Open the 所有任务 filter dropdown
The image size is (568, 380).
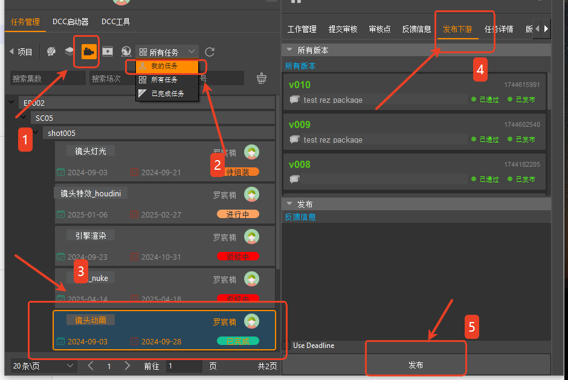[167, 53]
